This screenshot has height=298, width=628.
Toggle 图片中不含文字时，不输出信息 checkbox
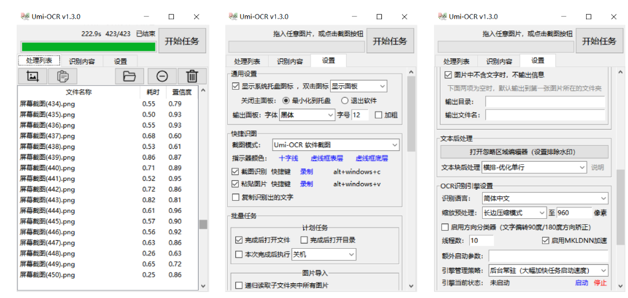point(448,74)
